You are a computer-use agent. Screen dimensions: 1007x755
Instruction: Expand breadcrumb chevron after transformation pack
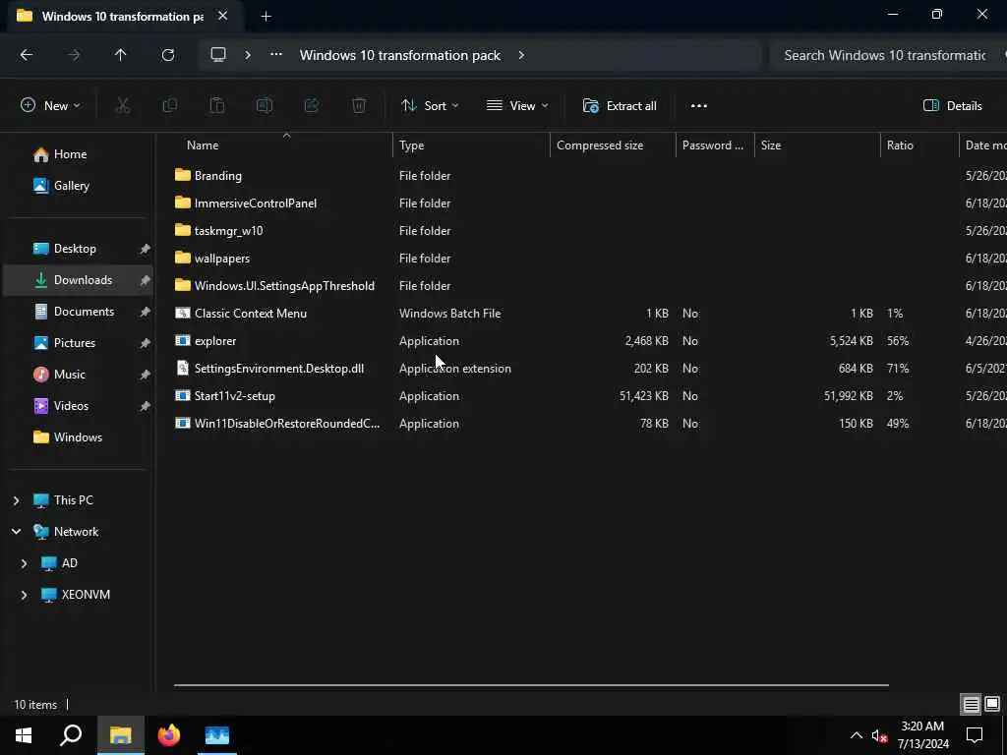coord(521,55)
